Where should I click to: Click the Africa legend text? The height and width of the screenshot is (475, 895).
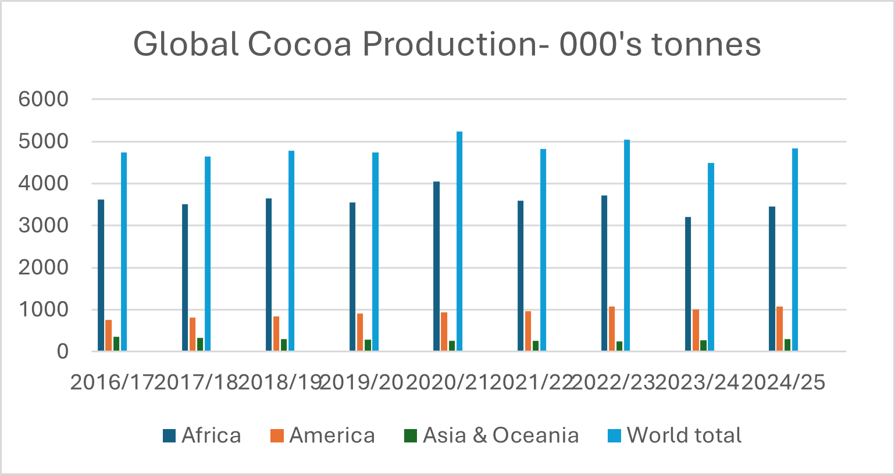[212, 435]
